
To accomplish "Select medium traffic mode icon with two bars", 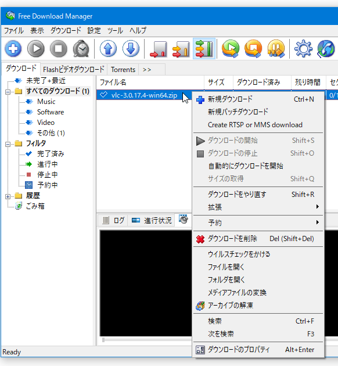I will (181, 49).
